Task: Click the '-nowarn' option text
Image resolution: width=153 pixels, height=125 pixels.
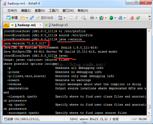Action: tap(13, 80)
